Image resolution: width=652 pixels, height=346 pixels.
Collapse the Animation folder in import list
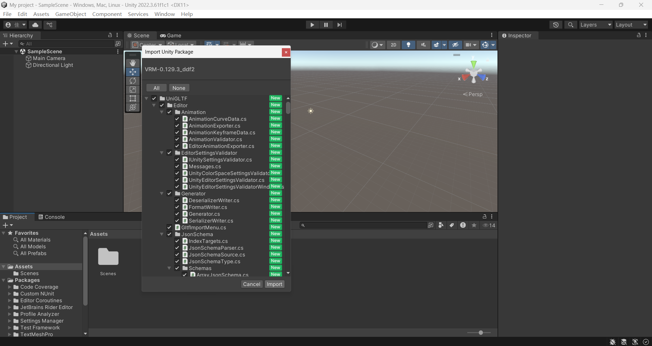click(162, 112)
